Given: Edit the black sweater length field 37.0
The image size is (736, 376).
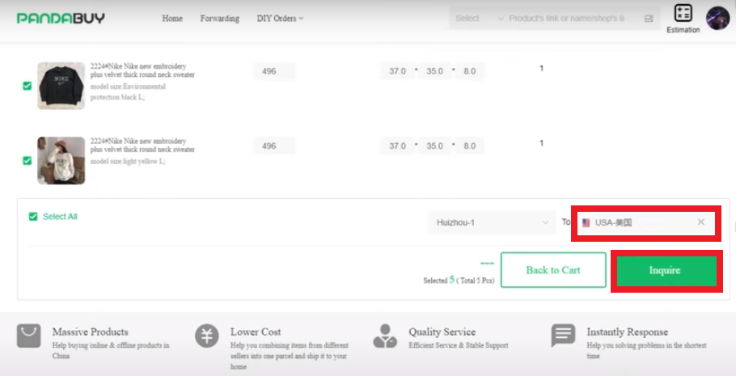Looking at the screenshot, I should coord(398,71).
